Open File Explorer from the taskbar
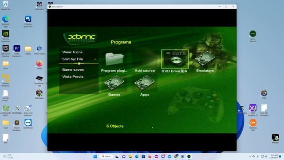This screenshot has width=284, height=160. pos(130,156)
